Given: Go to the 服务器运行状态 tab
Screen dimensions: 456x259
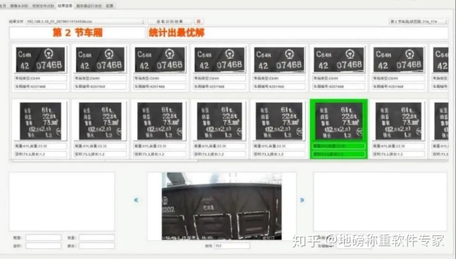Looking at the screenshot, I should [89, 6].
